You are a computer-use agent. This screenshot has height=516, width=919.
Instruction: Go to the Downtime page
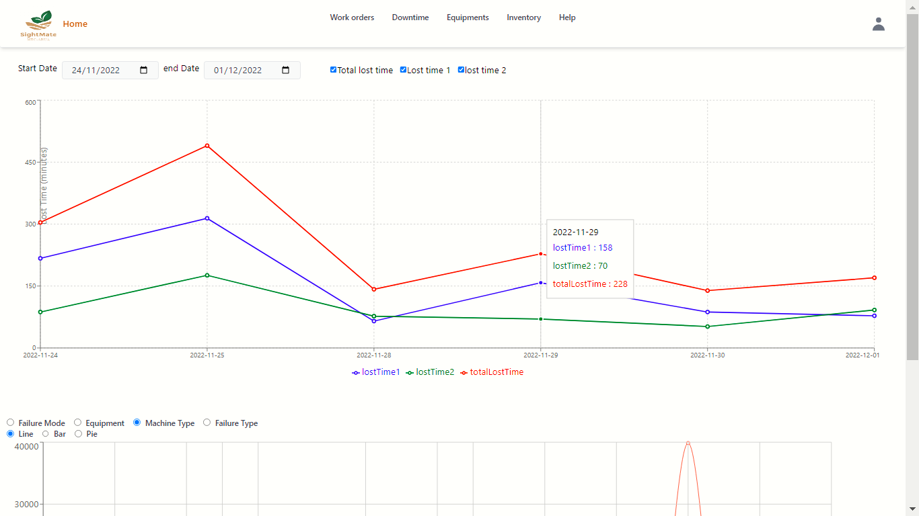click(x=410, y=17)
